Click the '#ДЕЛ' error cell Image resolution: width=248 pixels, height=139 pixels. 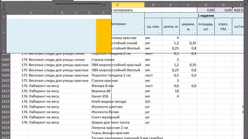coord(238,10)
